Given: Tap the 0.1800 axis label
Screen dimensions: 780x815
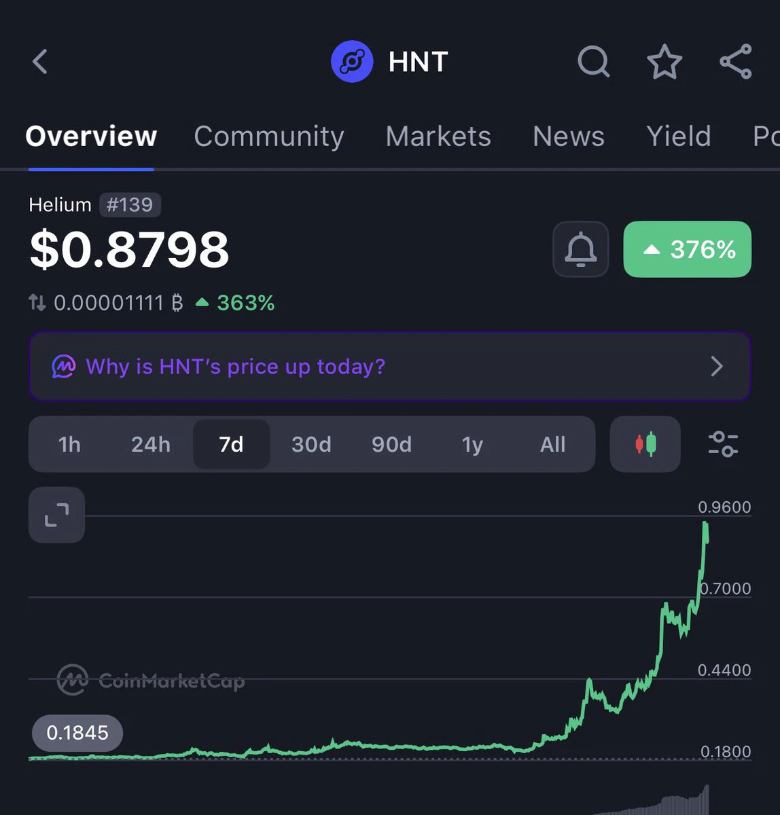Looking at the screenshot, I should (726, 751).
